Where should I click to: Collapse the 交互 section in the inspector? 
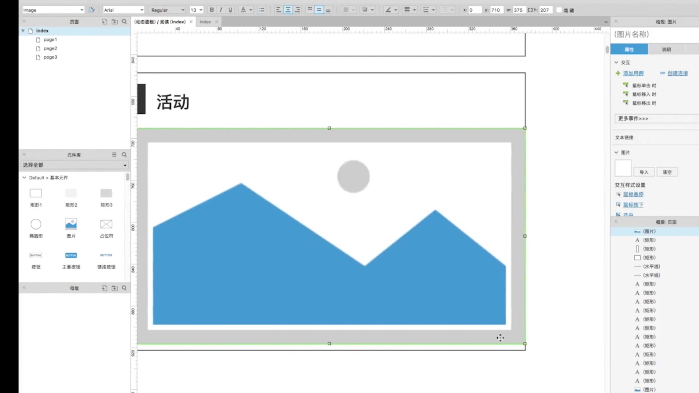tap(616, 62)
